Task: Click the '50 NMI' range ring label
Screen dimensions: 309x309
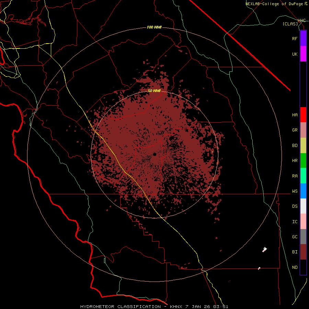Action: [x=154, y=91]
